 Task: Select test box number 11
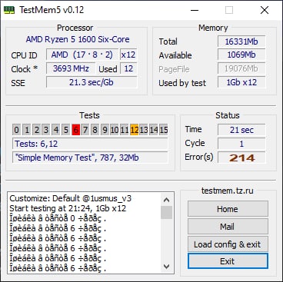125,130
